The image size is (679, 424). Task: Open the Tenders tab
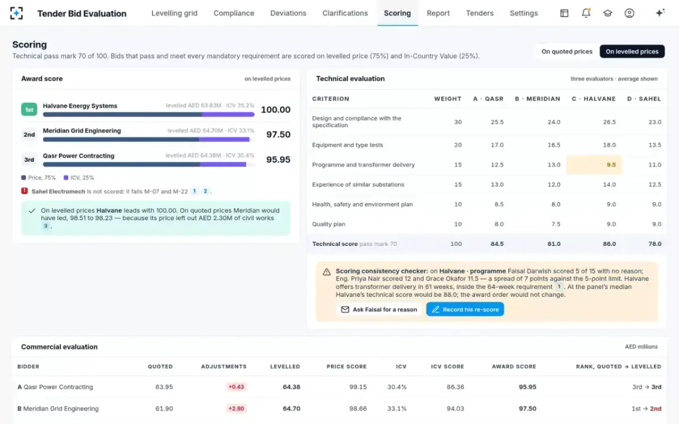480,13
